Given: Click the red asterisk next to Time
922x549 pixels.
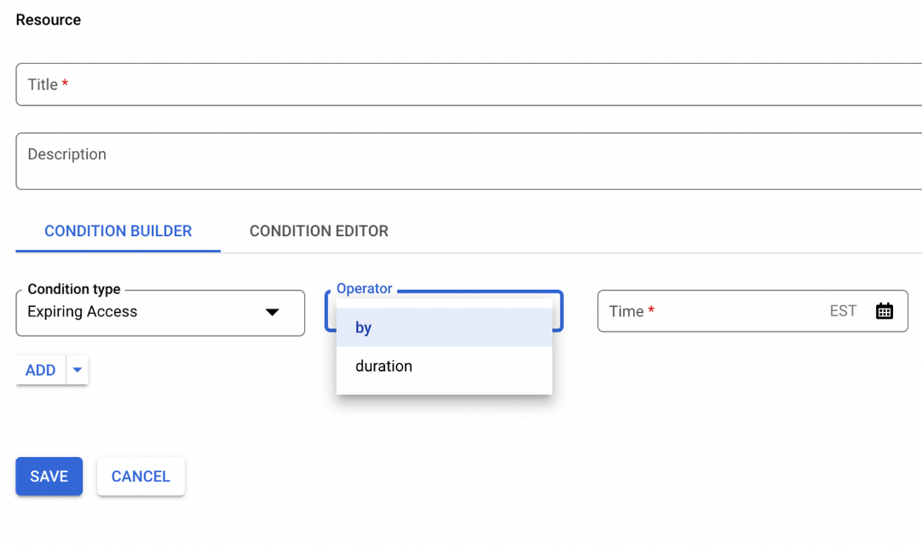Looking at the screenshot, I should [651, 311].
